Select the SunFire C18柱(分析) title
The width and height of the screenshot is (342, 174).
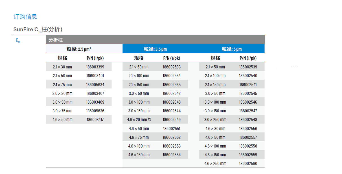(38, 30)
